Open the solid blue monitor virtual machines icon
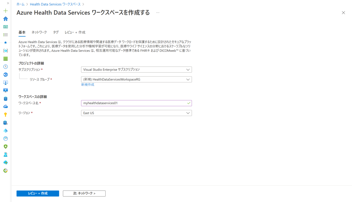This screenshot has width=352, height=202. (x=5, y=90)
